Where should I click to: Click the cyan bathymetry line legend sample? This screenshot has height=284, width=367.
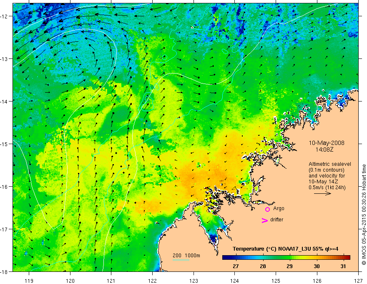click(181, 260)
